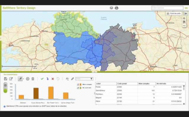The width and height of the screenshot is (189, 117).
Task: Select the territory edit pencil tool
Action: (20, 79)
